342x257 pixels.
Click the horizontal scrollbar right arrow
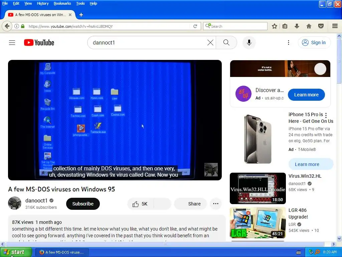tap(333, 244)
